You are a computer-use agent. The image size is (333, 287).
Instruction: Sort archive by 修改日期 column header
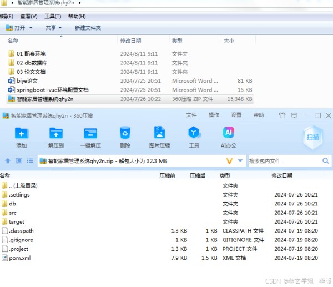click(282, 175)
